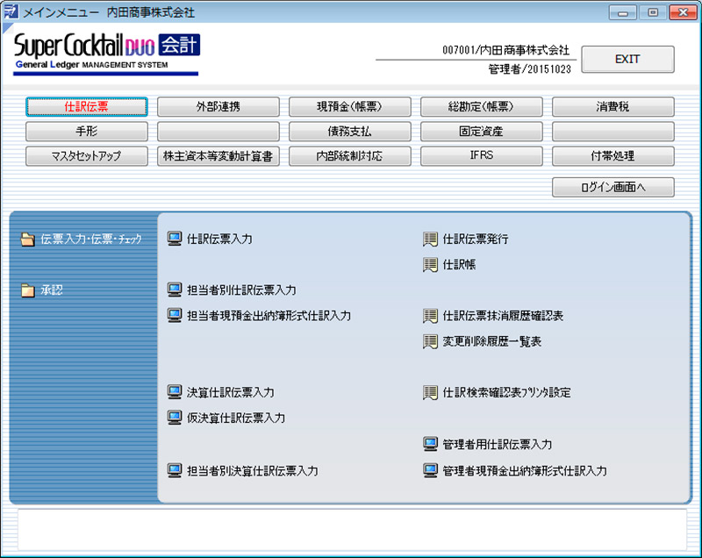Image resolution: width=702 pixels, height=558 pixels.
Task: Launch 管理者用仕訳伝票入力
Action: (x=498, y=444)
